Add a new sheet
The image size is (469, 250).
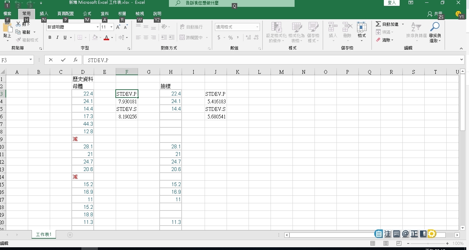(70, 235)
